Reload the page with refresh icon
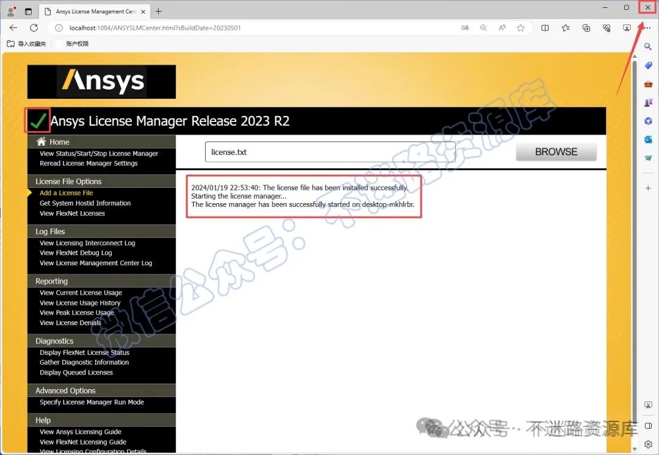659x455 pixels. 34,27
